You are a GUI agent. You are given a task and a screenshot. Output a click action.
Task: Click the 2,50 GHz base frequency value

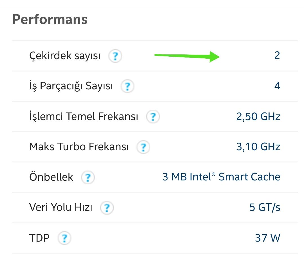(x=258, y=116)
